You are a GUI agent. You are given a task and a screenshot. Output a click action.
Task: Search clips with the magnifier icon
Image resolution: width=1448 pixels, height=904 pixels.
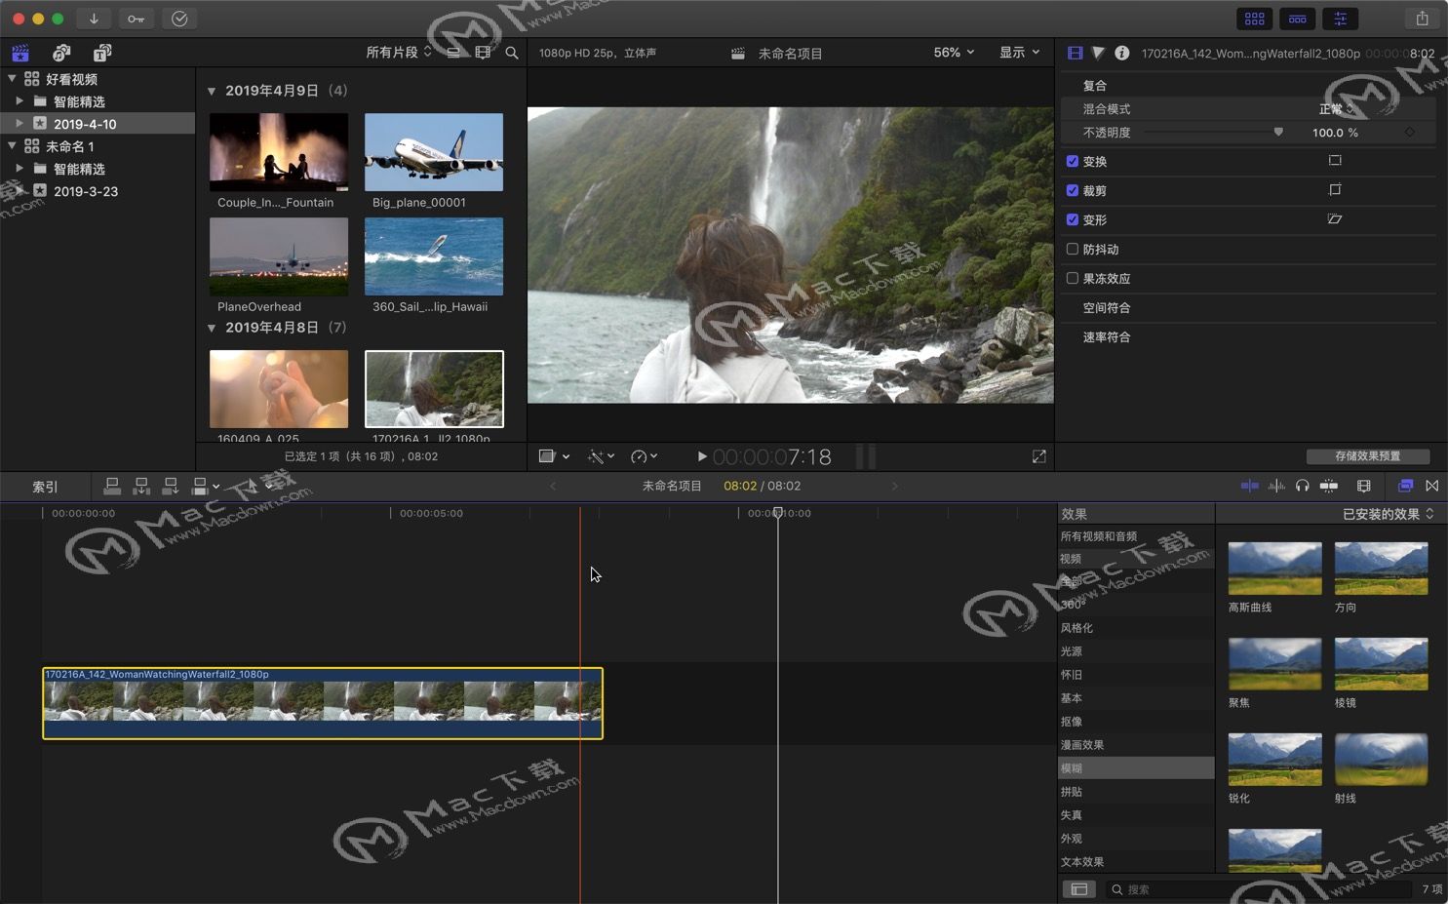(x=512, y=53)
